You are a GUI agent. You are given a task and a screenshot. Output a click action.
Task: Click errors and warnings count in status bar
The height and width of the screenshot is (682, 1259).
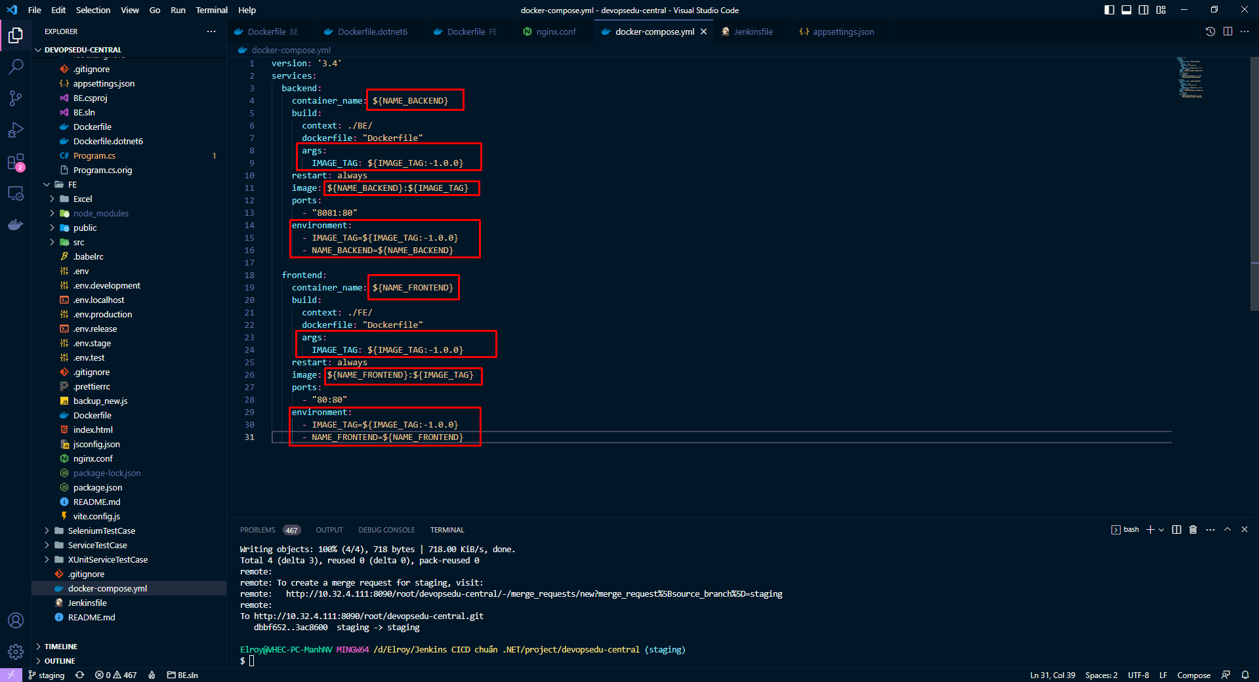click(116, 675)
